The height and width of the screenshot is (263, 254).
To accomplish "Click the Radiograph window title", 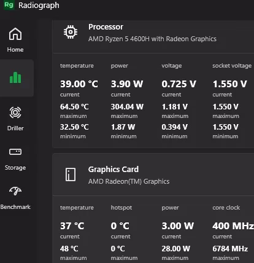I will click(39, 6).
